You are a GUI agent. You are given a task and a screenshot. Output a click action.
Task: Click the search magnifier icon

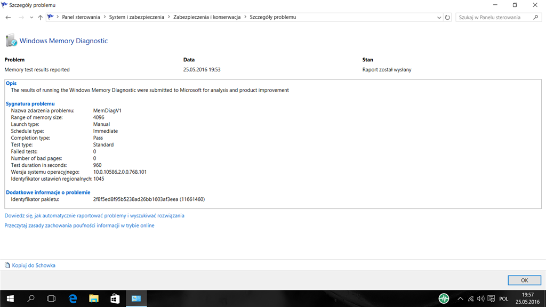(x=535, y=18)
